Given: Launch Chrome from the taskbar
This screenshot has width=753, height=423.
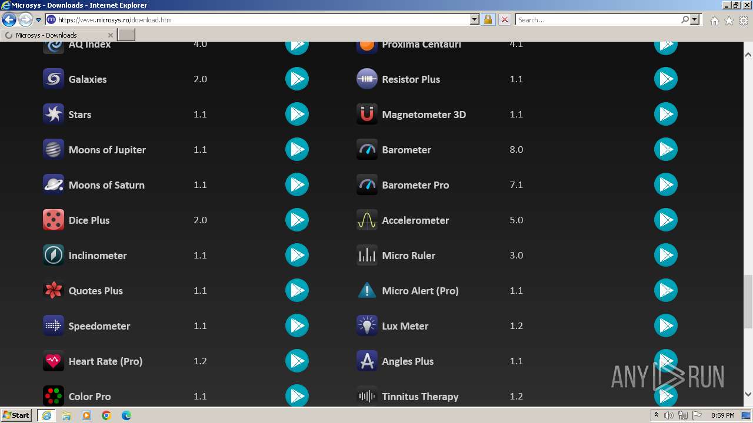Looking at the screenshot, I should [x=106, y=415].
